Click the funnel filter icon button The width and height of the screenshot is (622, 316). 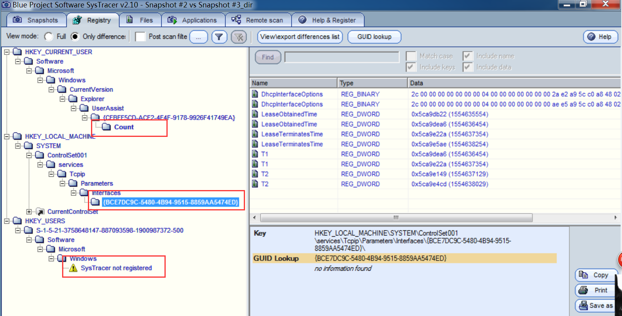point(219,37)
